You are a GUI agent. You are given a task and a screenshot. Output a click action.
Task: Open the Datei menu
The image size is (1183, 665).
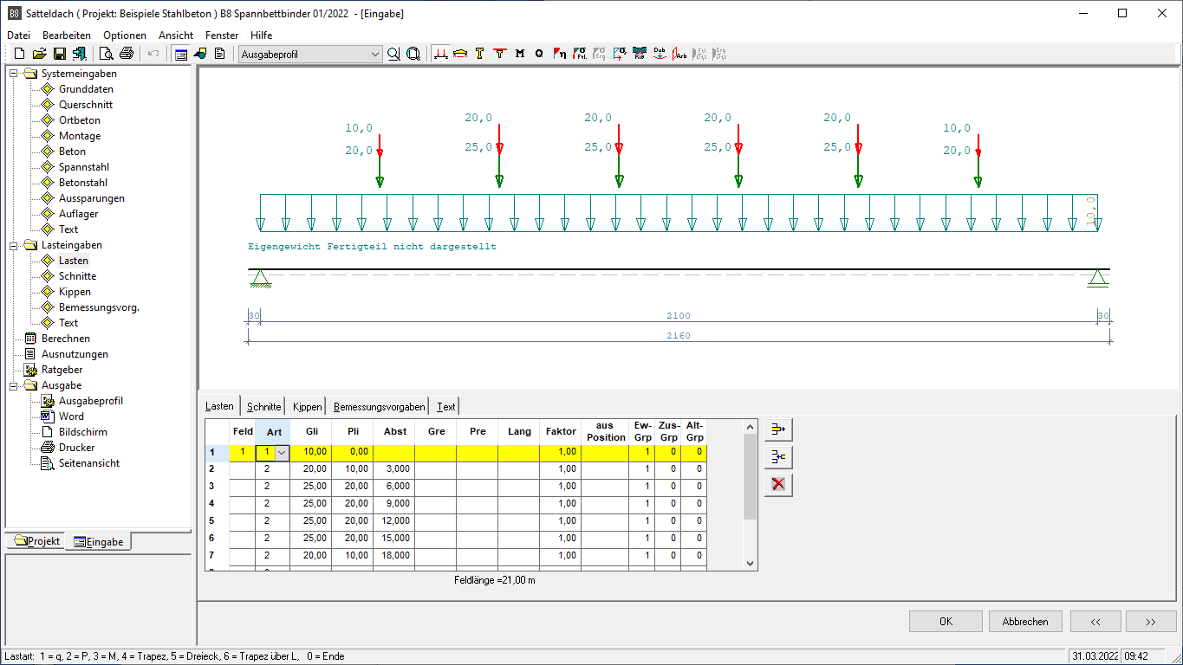tap(18, 36)
